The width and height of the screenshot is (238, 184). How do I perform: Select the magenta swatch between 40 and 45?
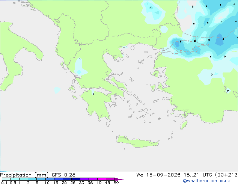tap(102, 179)
